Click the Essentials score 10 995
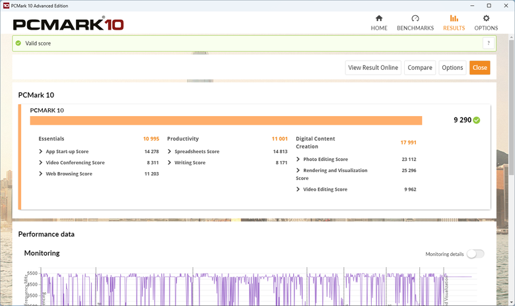Image resolution: width=515 pixels, height=306 pixels. point(151,138)
